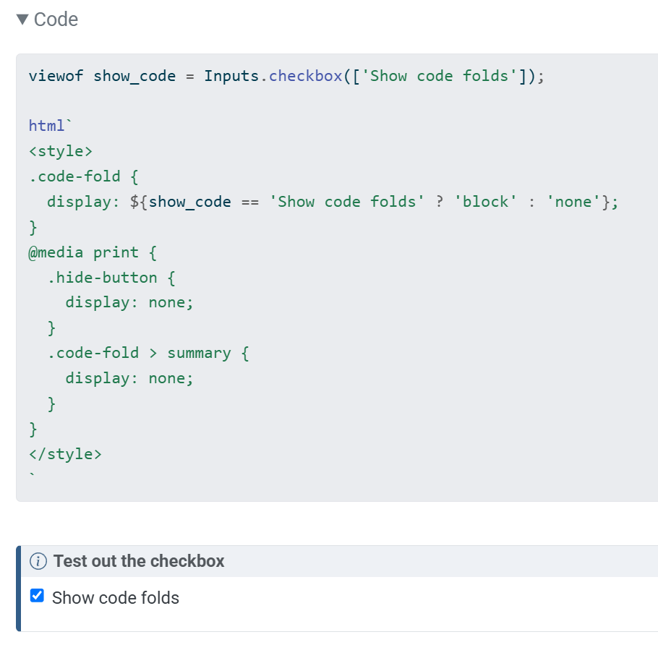Click the "Code" summary label

pyautogui.click(x=56, y=20)
